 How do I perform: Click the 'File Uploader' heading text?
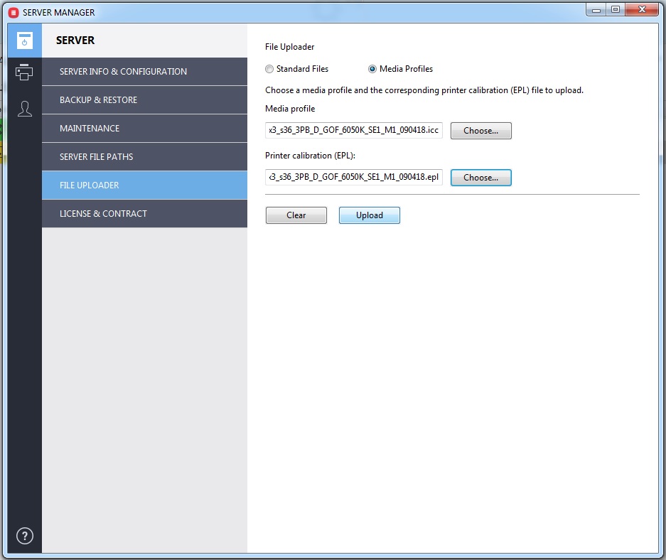[290, 47]
